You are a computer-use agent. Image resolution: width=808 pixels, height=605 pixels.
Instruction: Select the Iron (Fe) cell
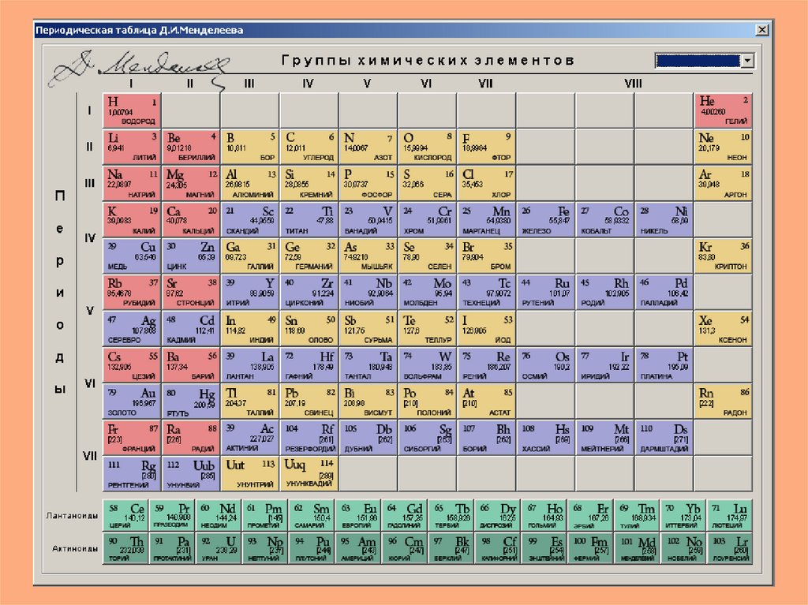coord(546,220)
